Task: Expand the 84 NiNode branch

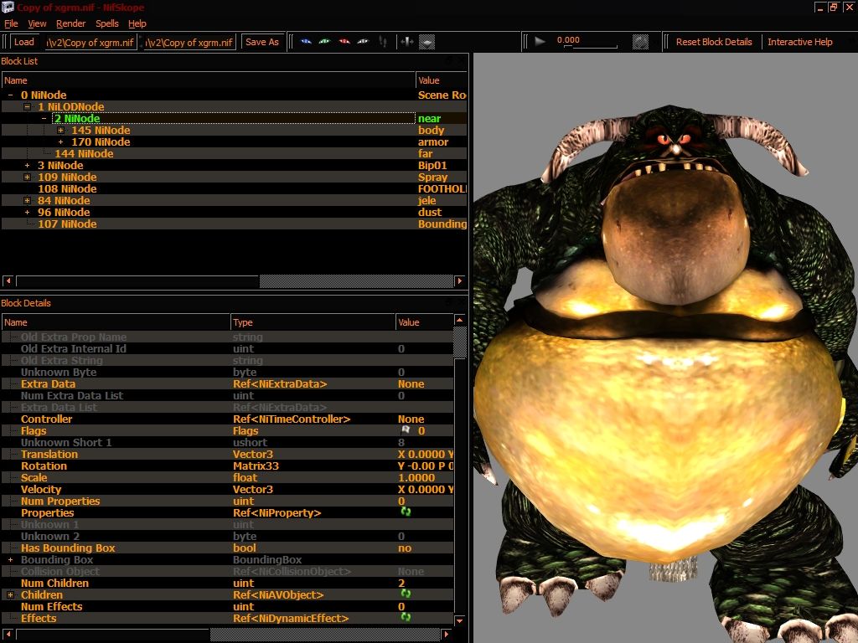Action: 27,201
